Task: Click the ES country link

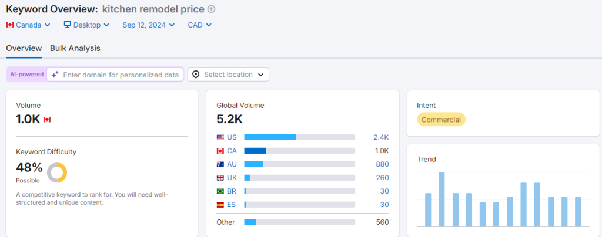Action: coord(231,205)
